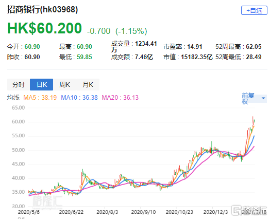This screenshot has width=270, height=219.
Task: Click the 52周最高 value 62.05
Action: tap(254, 47)
